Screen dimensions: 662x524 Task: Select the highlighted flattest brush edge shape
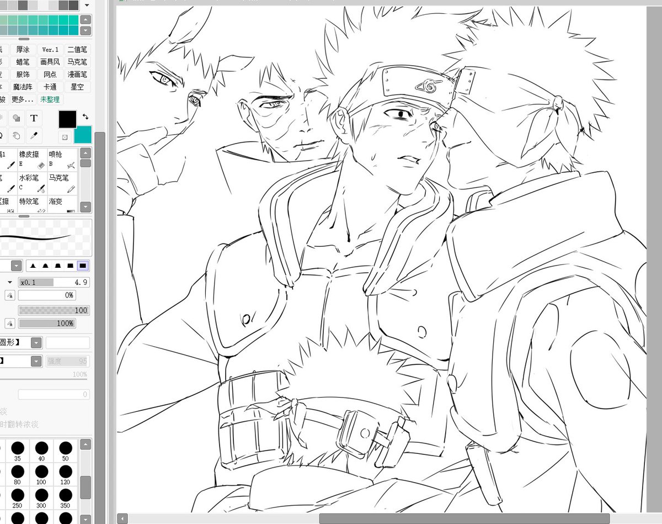(x=83, y=266)
